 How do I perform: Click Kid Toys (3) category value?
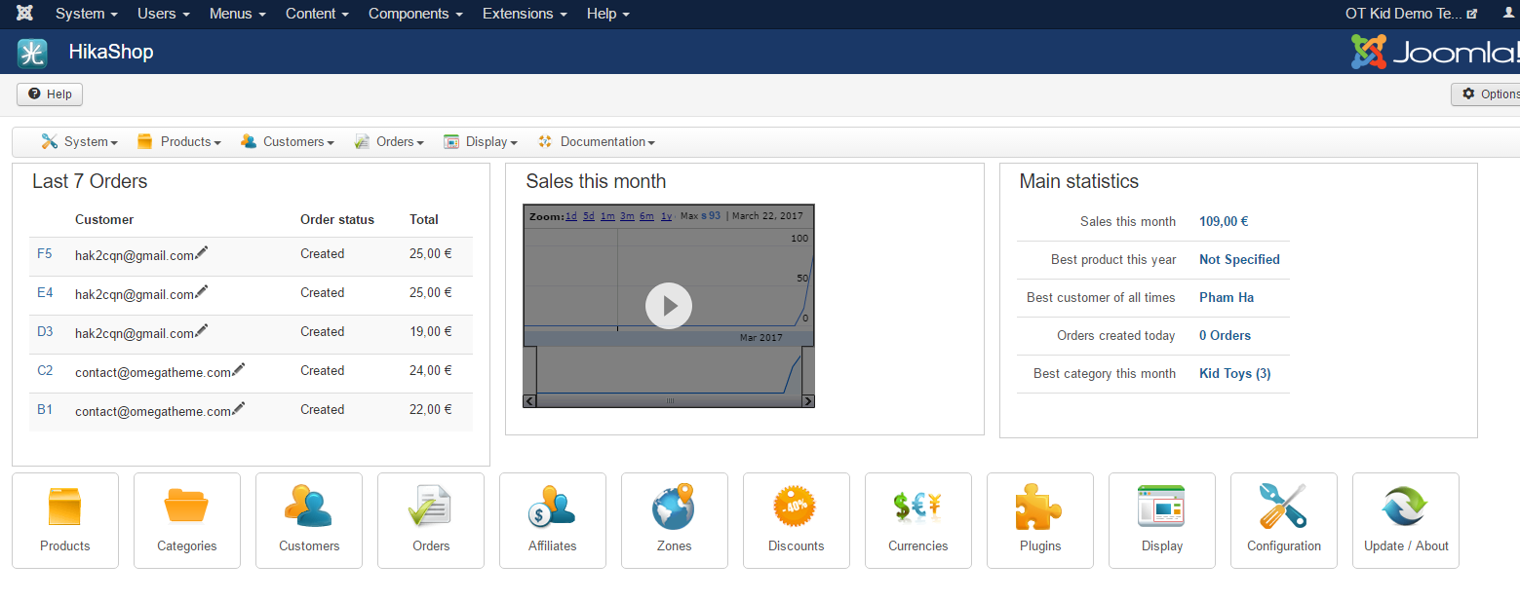tap(1234, 373)
